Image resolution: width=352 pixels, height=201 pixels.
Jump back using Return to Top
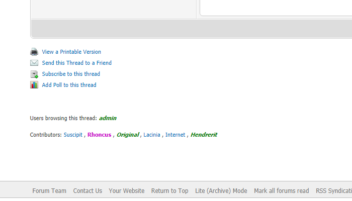[x=169, y=191]
